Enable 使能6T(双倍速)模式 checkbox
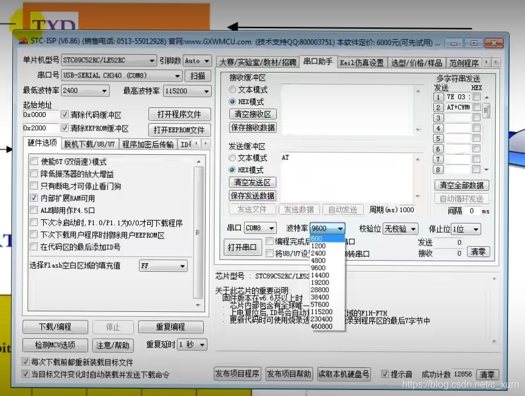The image size is (525, 396). (34, 161)
